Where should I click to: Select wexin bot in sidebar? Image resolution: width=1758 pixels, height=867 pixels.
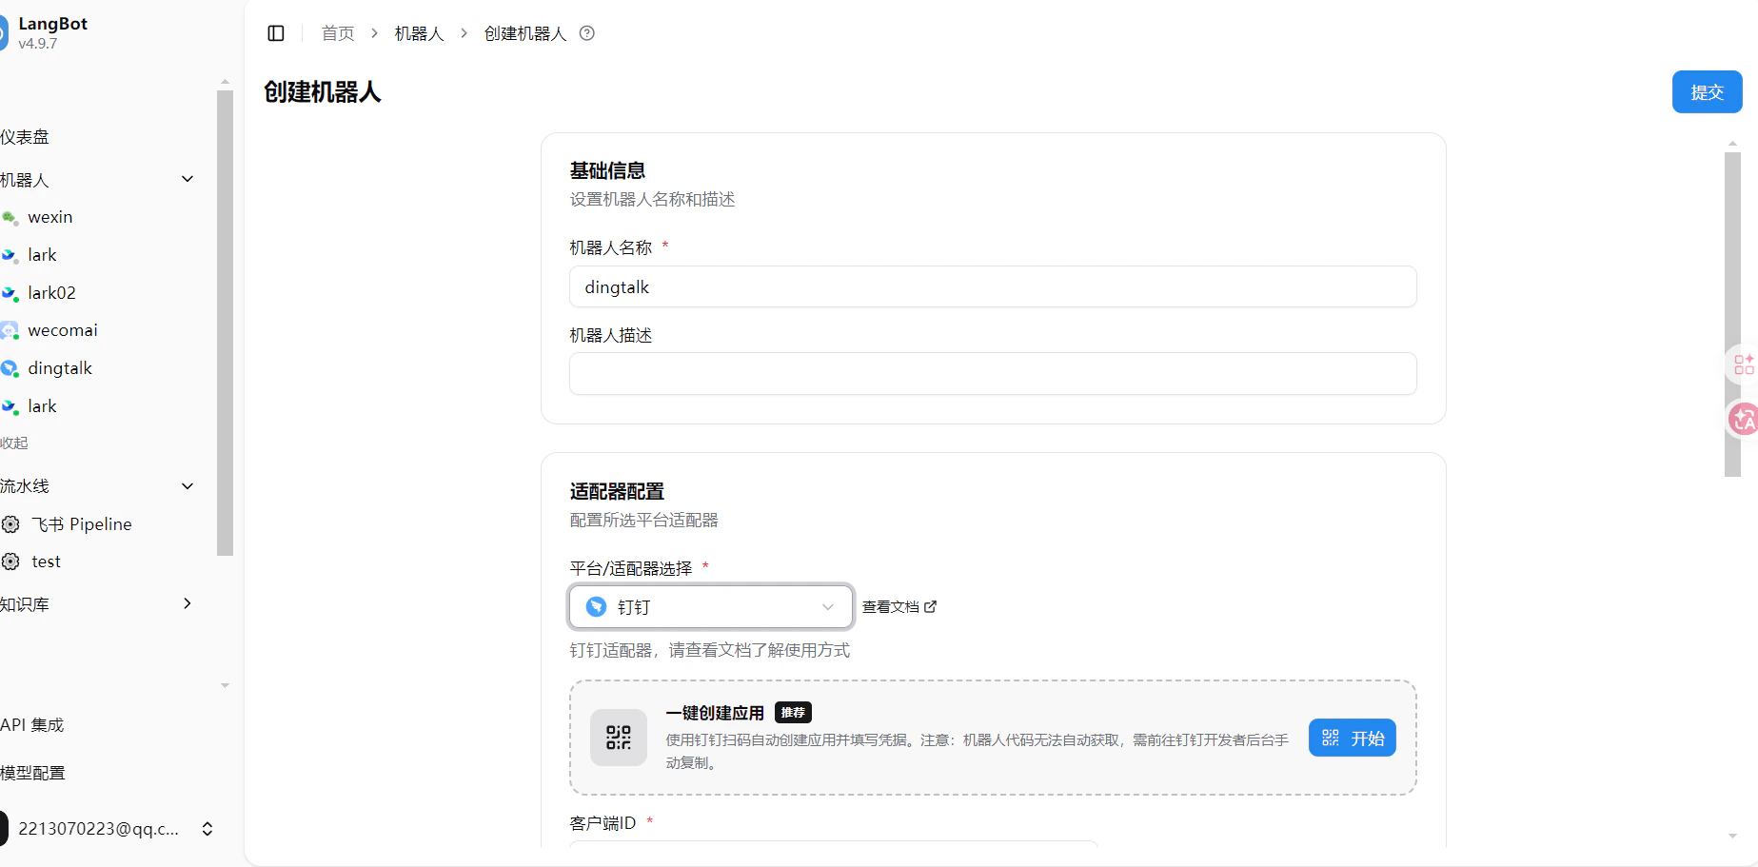pos(50,217)
